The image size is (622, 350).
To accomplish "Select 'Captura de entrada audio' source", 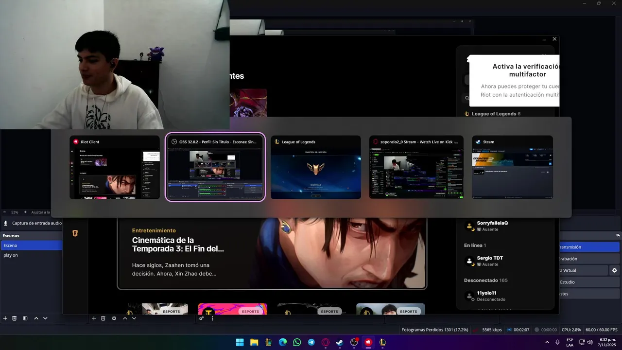I will tap(32, 223).
